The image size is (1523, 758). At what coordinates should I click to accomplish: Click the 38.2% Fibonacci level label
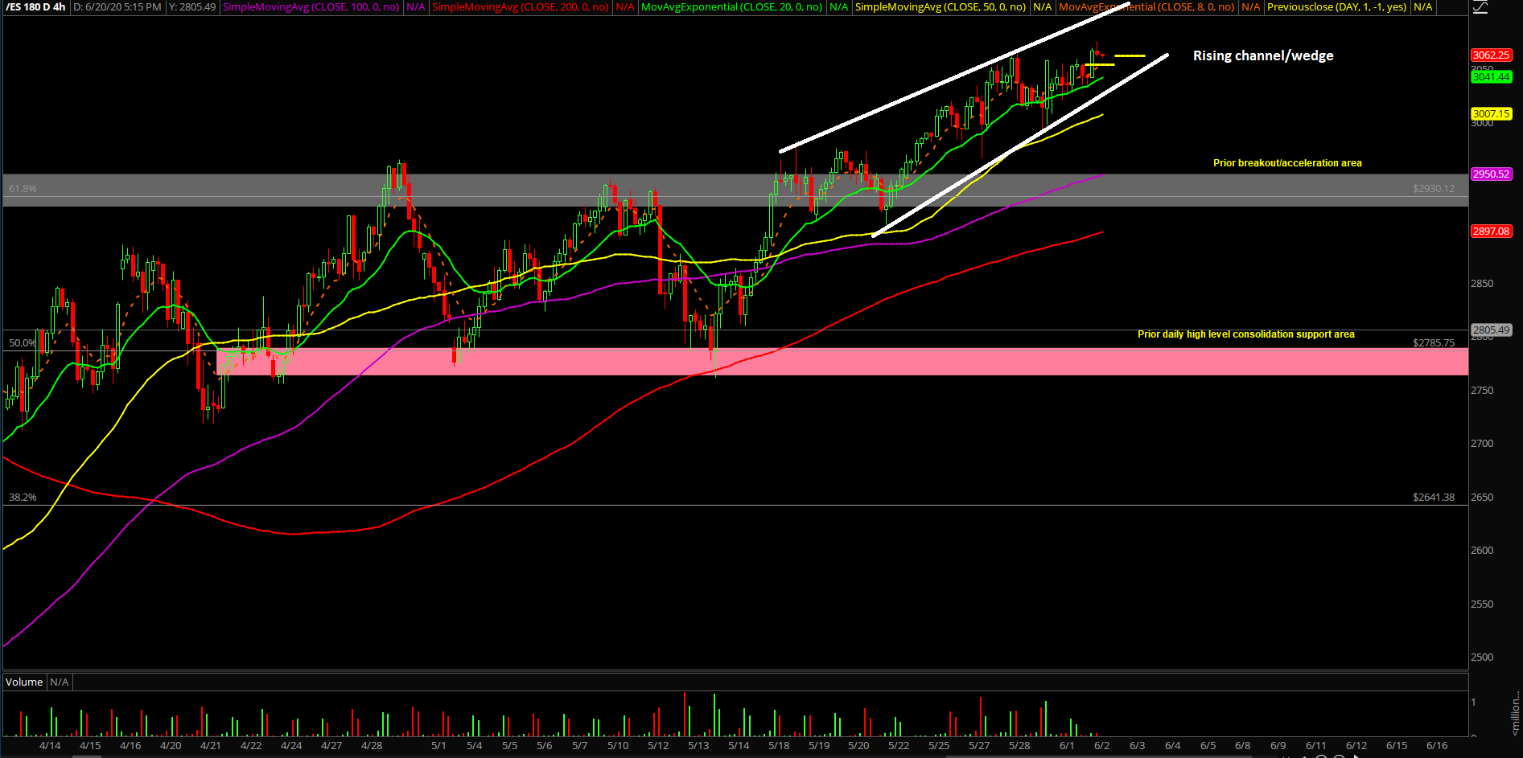coord(23,497)
